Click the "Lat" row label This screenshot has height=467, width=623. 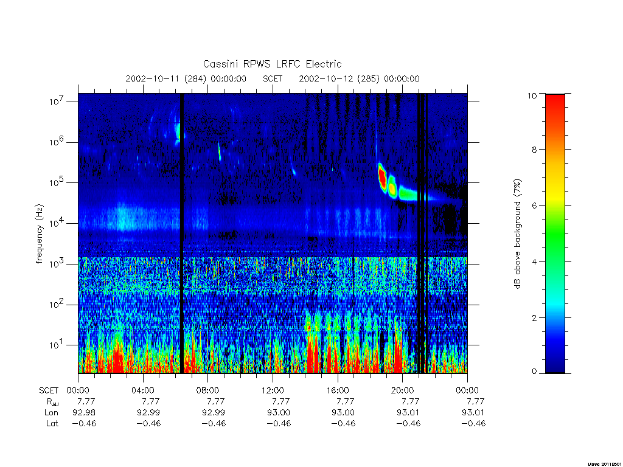tap(52, 423)
